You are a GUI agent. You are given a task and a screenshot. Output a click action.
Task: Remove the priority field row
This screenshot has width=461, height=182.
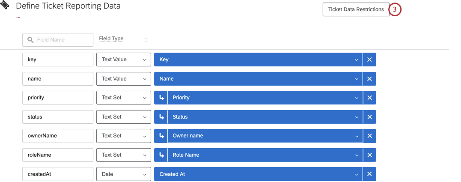click(x=369, y=98)
